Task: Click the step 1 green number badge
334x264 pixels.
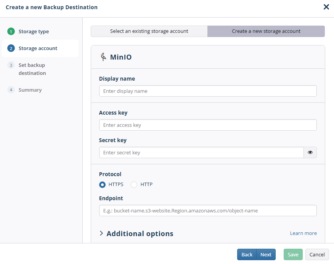Action: point(11,31)
